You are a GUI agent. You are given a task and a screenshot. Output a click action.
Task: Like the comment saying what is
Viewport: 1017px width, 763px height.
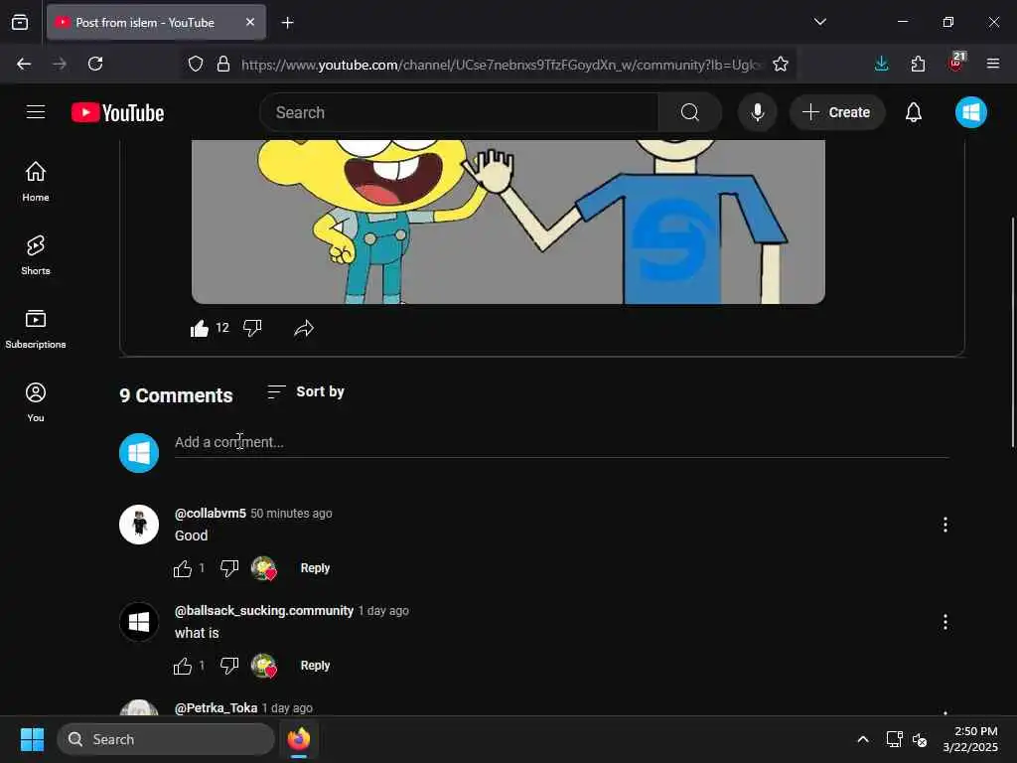pyautogui.click(x=183, y=666)
